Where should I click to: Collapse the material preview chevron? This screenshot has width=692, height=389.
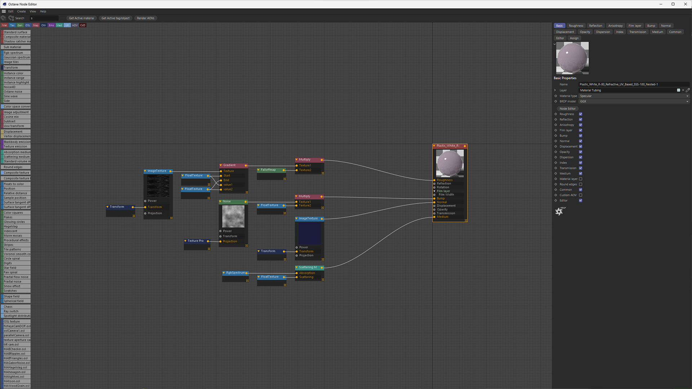point(555,44)
